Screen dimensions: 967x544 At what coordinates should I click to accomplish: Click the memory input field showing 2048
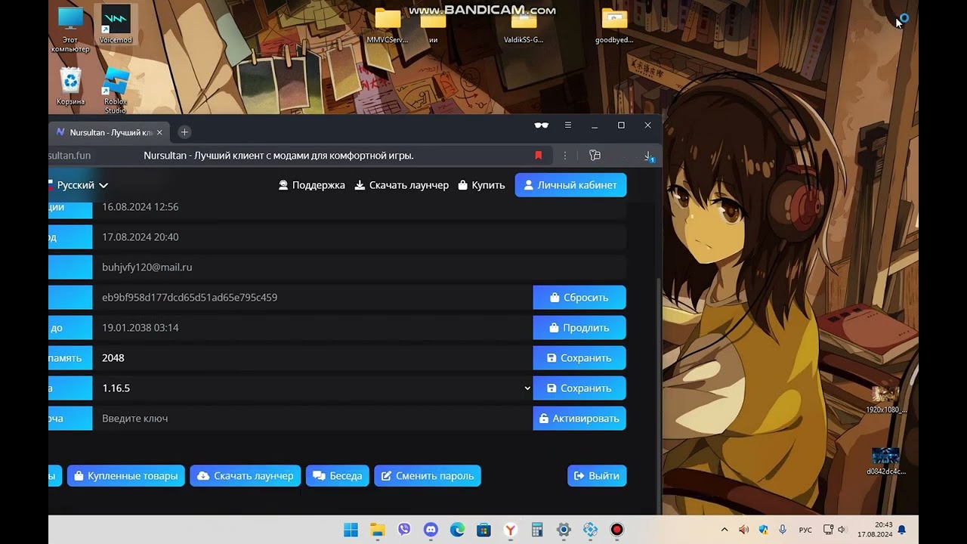[x=312, y=358]
